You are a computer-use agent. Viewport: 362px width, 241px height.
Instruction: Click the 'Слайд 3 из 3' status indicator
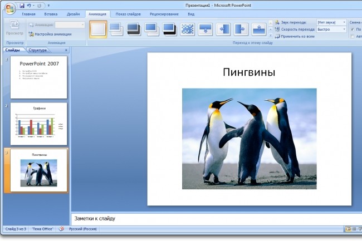(16, 229)
